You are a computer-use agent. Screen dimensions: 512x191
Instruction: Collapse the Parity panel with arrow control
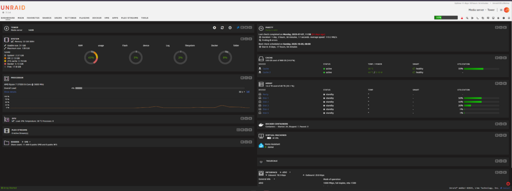(501, 28)
